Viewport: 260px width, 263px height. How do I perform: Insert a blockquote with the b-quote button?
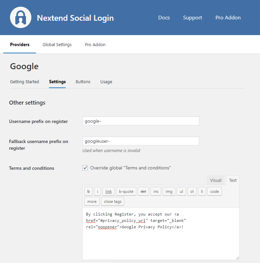pos(126,191)
